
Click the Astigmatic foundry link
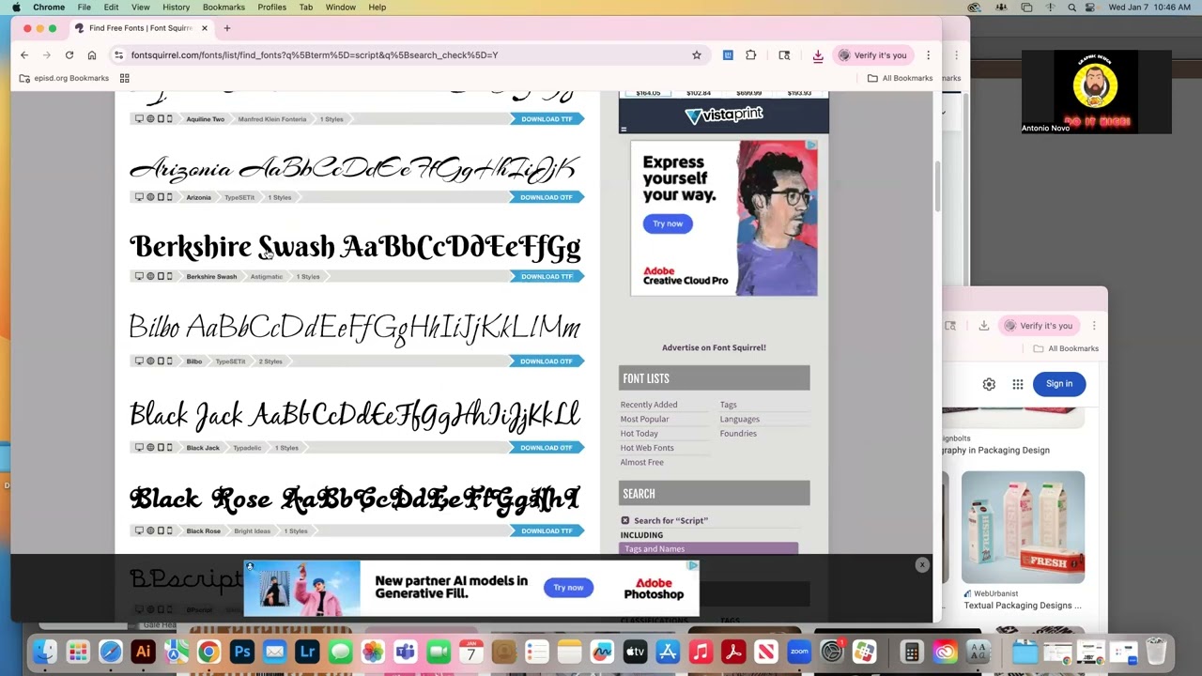coord(267,276)
